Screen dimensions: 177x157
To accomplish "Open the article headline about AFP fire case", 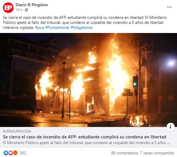I will (85, 137).
